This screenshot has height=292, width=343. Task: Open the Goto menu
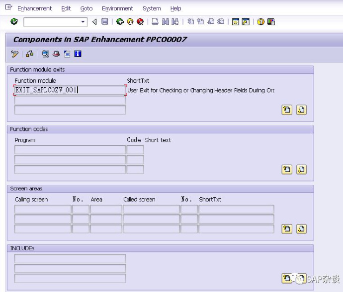point(86,8)
